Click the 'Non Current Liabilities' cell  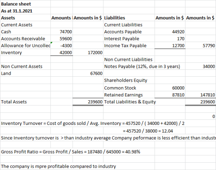coord(128,59)
